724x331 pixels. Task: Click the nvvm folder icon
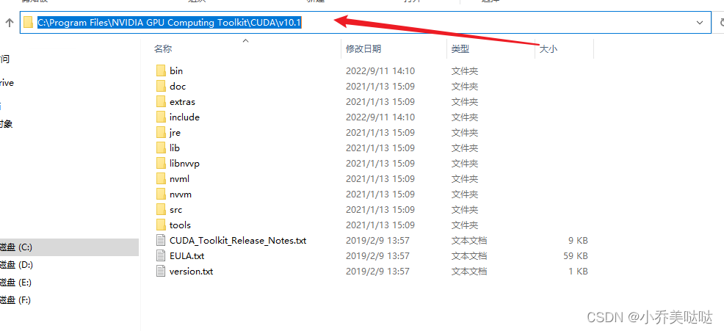161,194
